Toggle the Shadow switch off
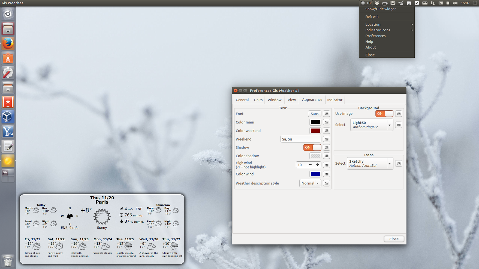Image resolution: width=479 pixels, height=269 pixels. 312,147
